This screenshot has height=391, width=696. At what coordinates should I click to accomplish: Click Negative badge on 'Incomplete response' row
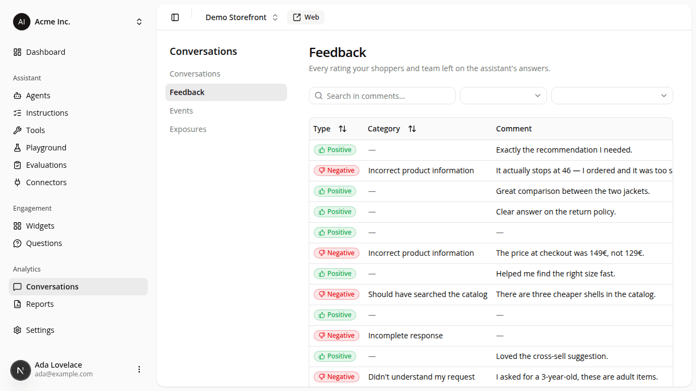[x=337, y=336]
